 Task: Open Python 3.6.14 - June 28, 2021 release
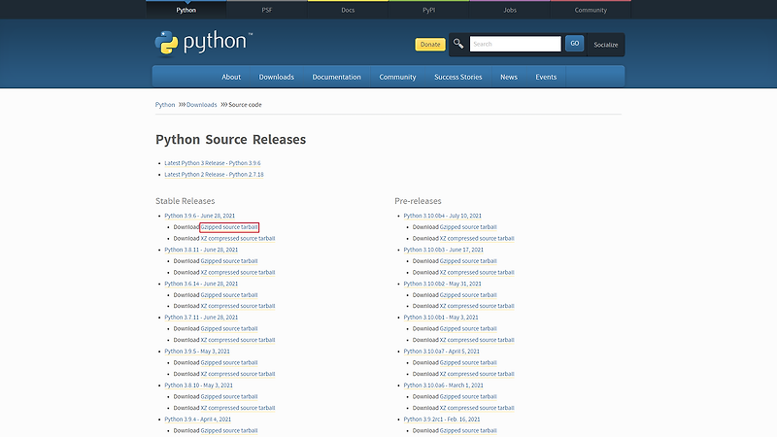201,284
